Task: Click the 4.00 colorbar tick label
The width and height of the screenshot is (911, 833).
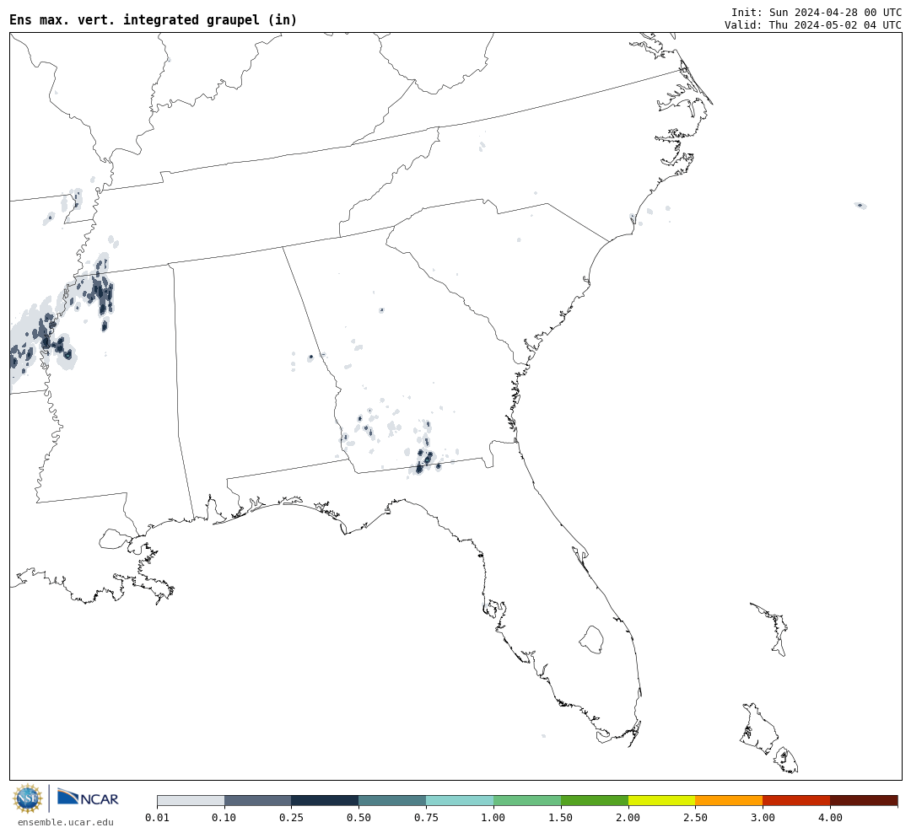Action: 830,817
